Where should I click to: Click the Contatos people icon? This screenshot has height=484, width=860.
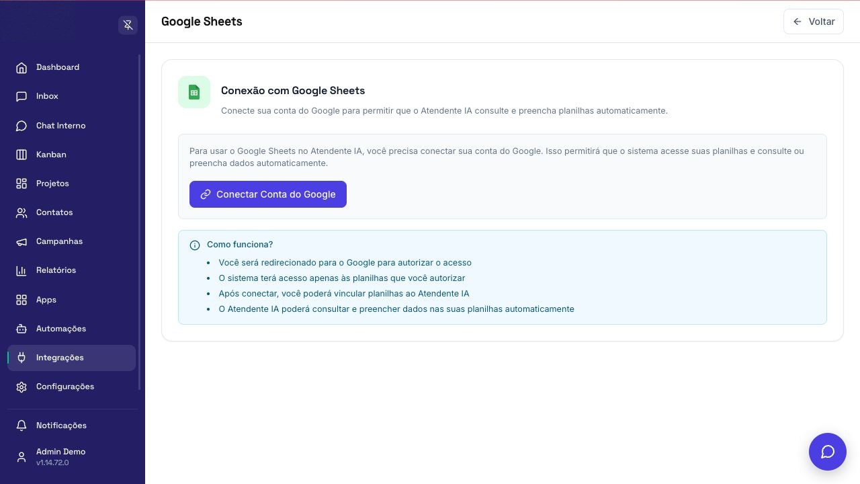click(21, 212)
